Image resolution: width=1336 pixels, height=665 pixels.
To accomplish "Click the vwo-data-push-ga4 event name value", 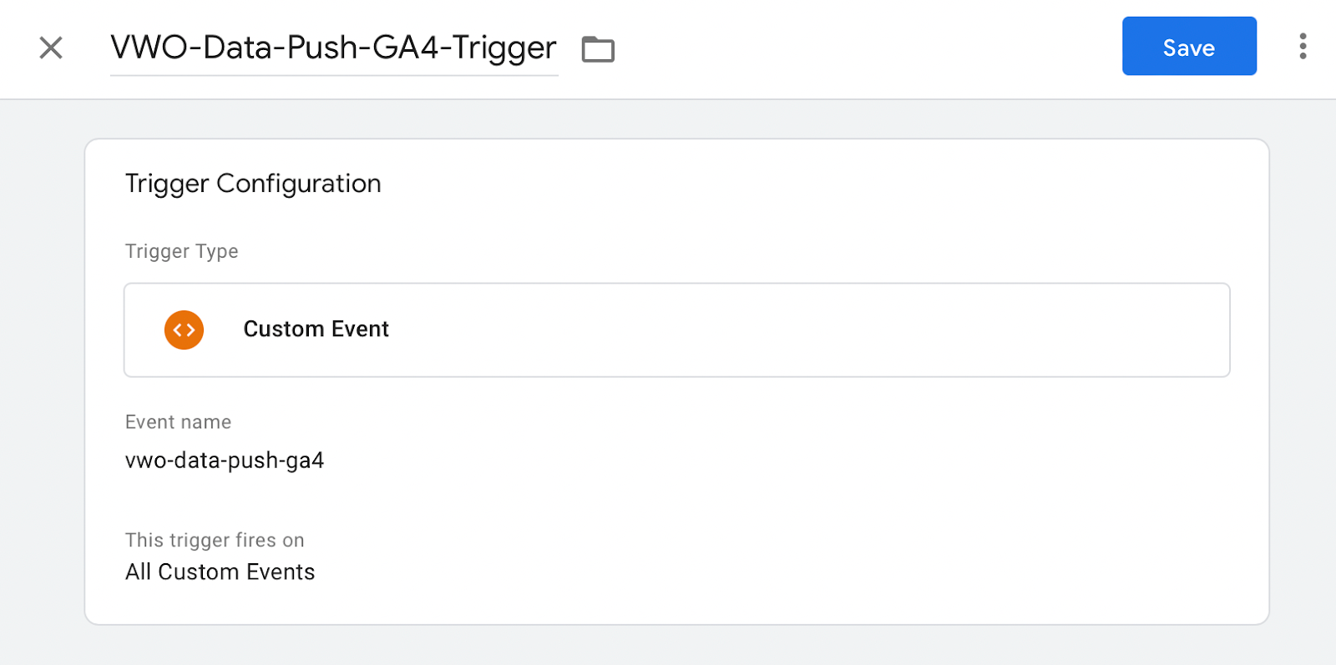I will pyautogui.click(x=225, y=460).
